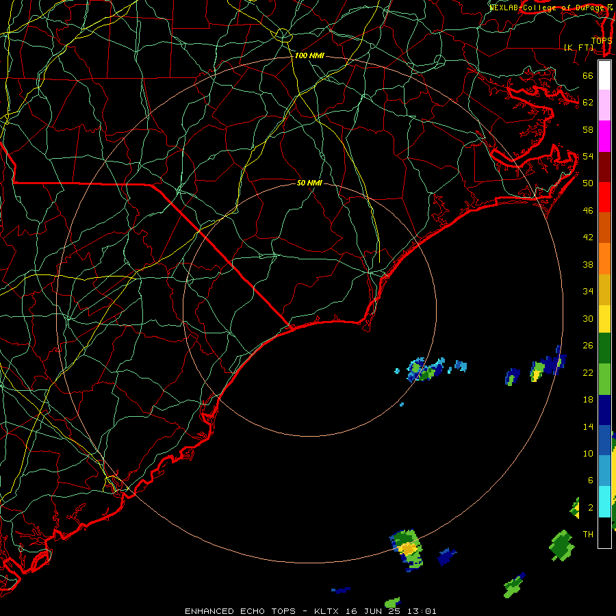Click the gold 34 kft legend band
This screenshot has height=616, width=616.
604,289
